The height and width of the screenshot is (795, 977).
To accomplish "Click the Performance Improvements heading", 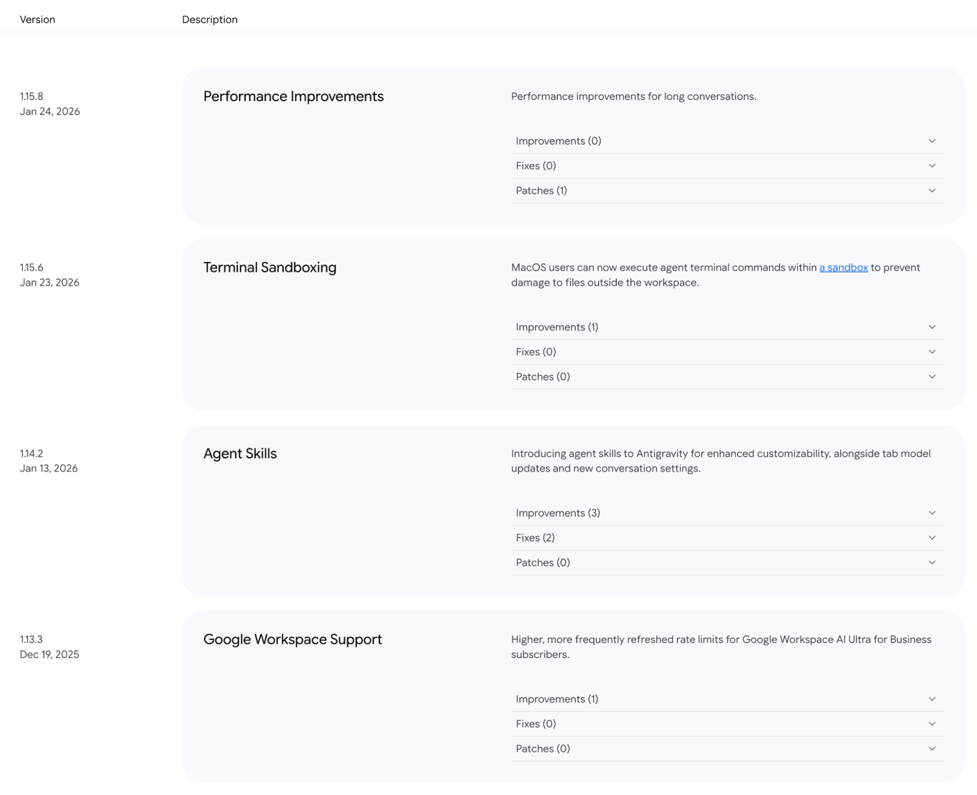I will point(293,97).
